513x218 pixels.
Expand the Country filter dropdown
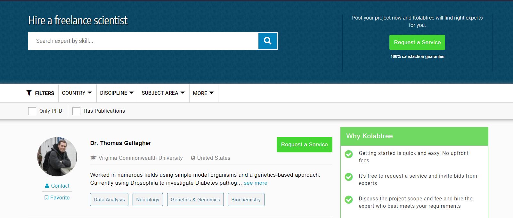pyautogui.click(x=77, y=93)
